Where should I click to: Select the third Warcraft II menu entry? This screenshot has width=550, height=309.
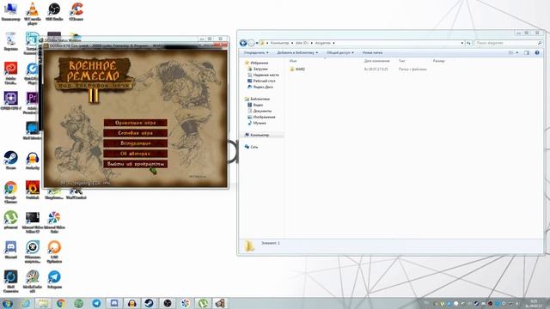coord(136,143)
